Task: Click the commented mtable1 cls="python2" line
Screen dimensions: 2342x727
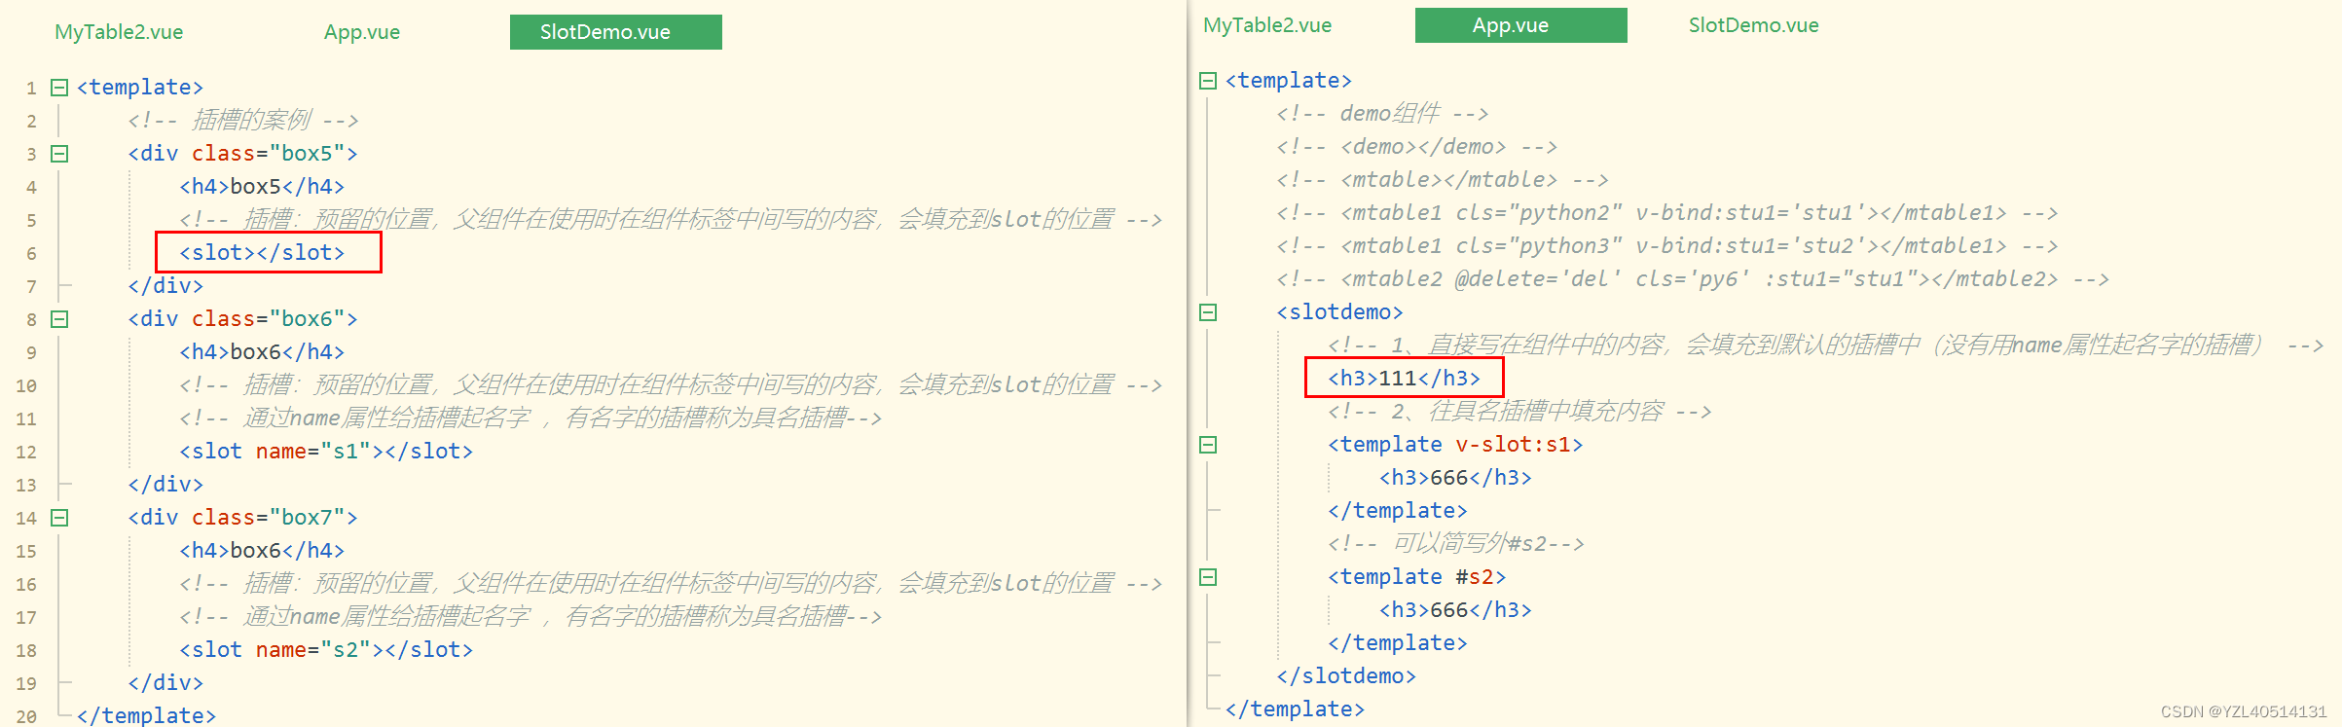Action: [x=1666, y=213]
